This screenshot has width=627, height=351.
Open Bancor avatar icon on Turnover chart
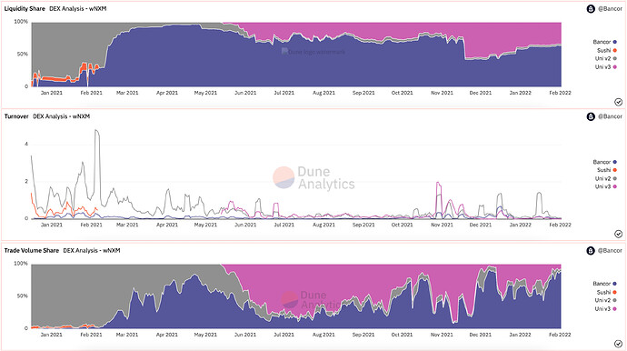coord(591,116)
